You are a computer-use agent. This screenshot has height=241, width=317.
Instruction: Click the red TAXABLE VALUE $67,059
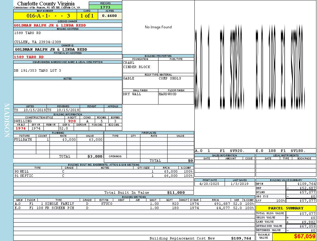pos(304,236)
